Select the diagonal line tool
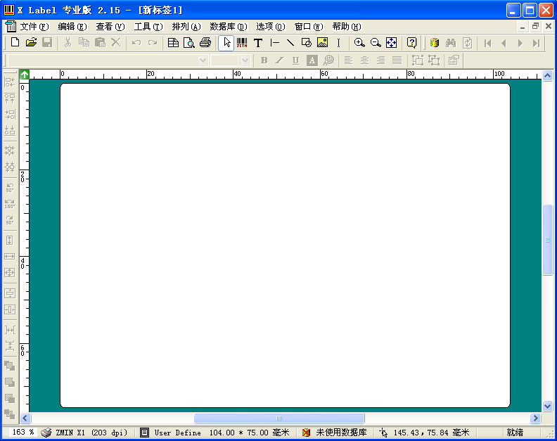 [x=290, y=43]
